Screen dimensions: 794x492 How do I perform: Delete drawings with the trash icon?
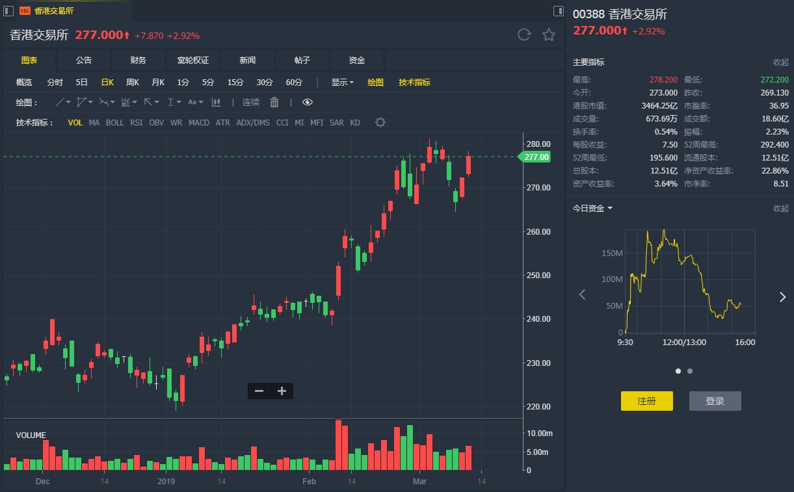tap(274, 102)
